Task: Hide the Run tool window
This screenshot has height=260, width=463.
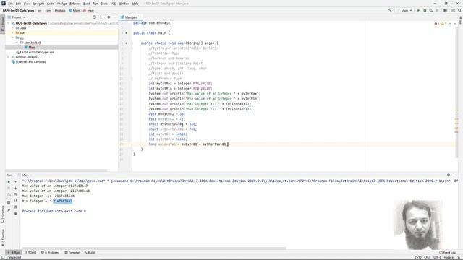Action: 455,175
